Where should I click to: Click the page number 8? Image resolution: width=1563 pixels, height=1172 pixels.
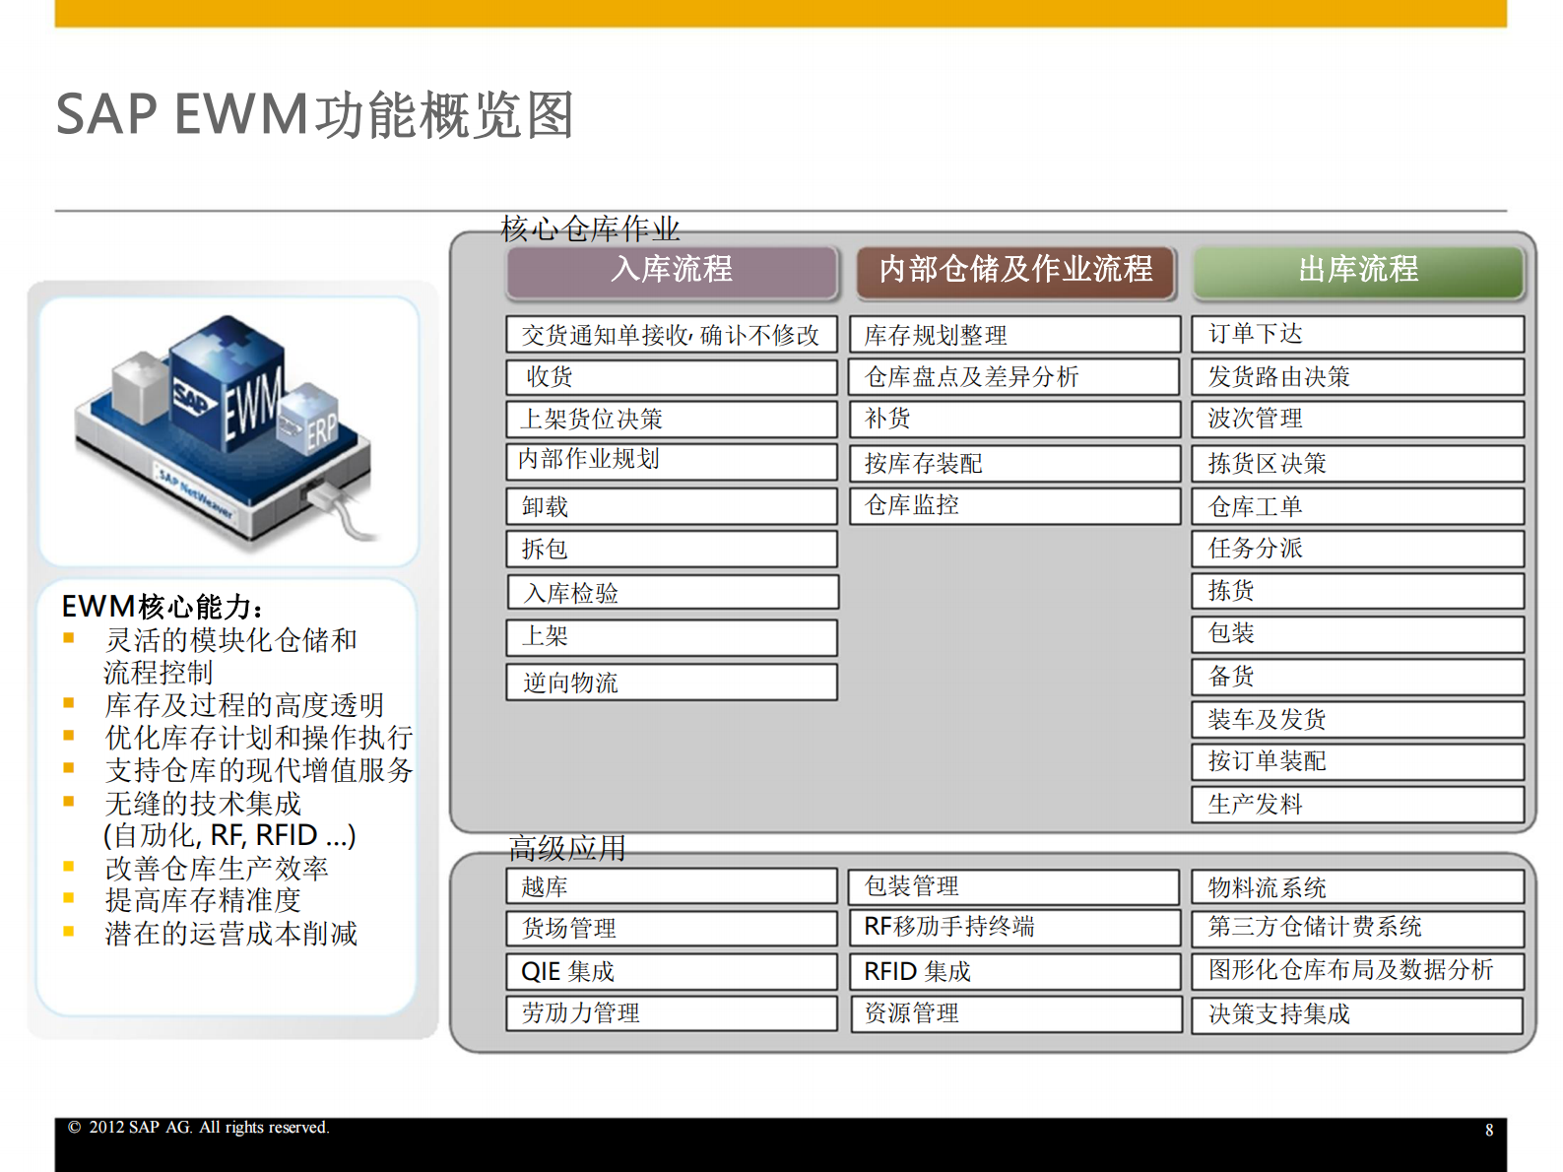1489,1131
